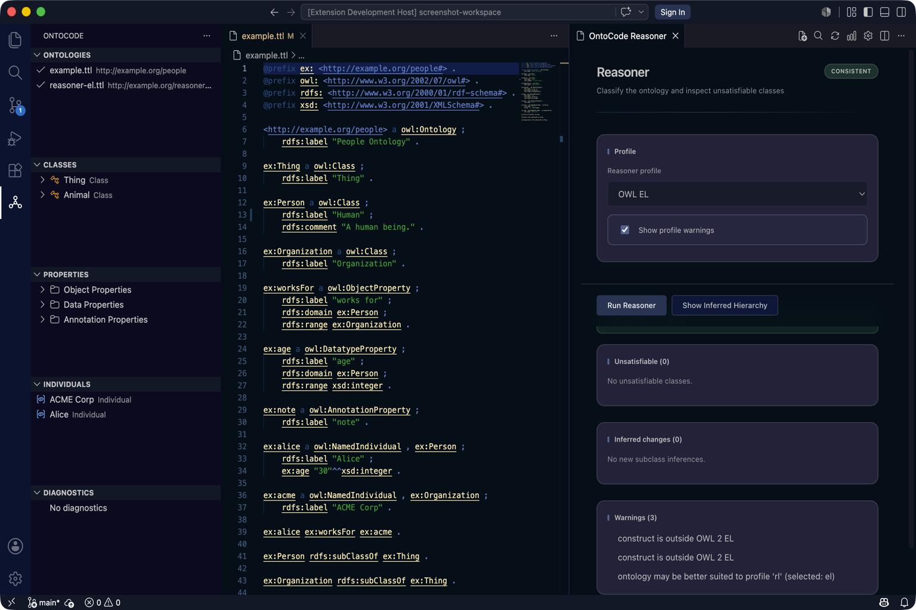
Task: Click Show Inferred Hierarchy button
Action: pos(725,306)
